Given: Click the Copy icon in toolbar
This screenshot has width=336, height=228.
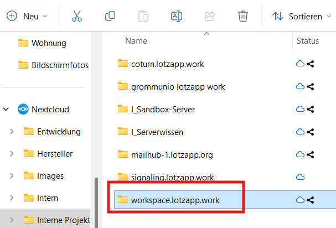Looking at the screenshot, I should (110, 16).
